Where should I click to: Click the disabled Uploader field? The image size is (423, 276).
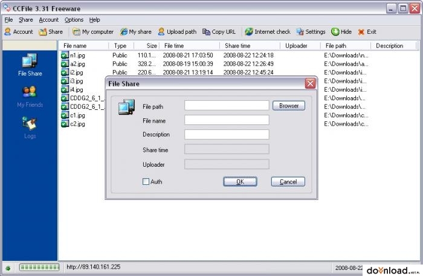coord(227,164)
